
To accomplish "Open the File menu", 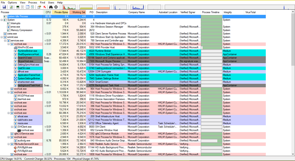I will tap(3, 2).
